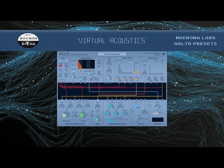Go to previous preset with left arrow
Image resolution: width=224 pixels, height=168 pixels.
click(96, 54)
